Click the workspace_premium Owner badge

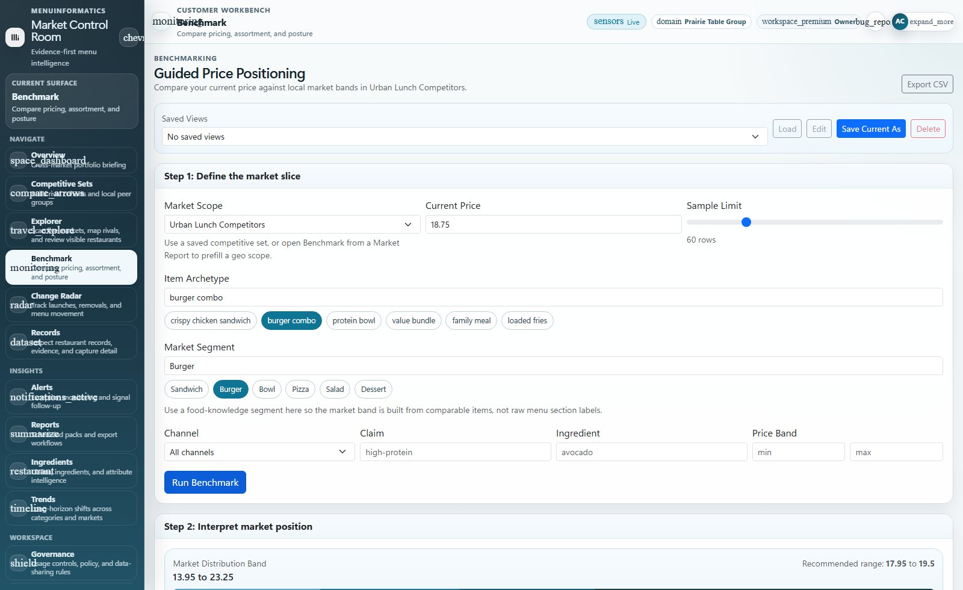point(809,22)
